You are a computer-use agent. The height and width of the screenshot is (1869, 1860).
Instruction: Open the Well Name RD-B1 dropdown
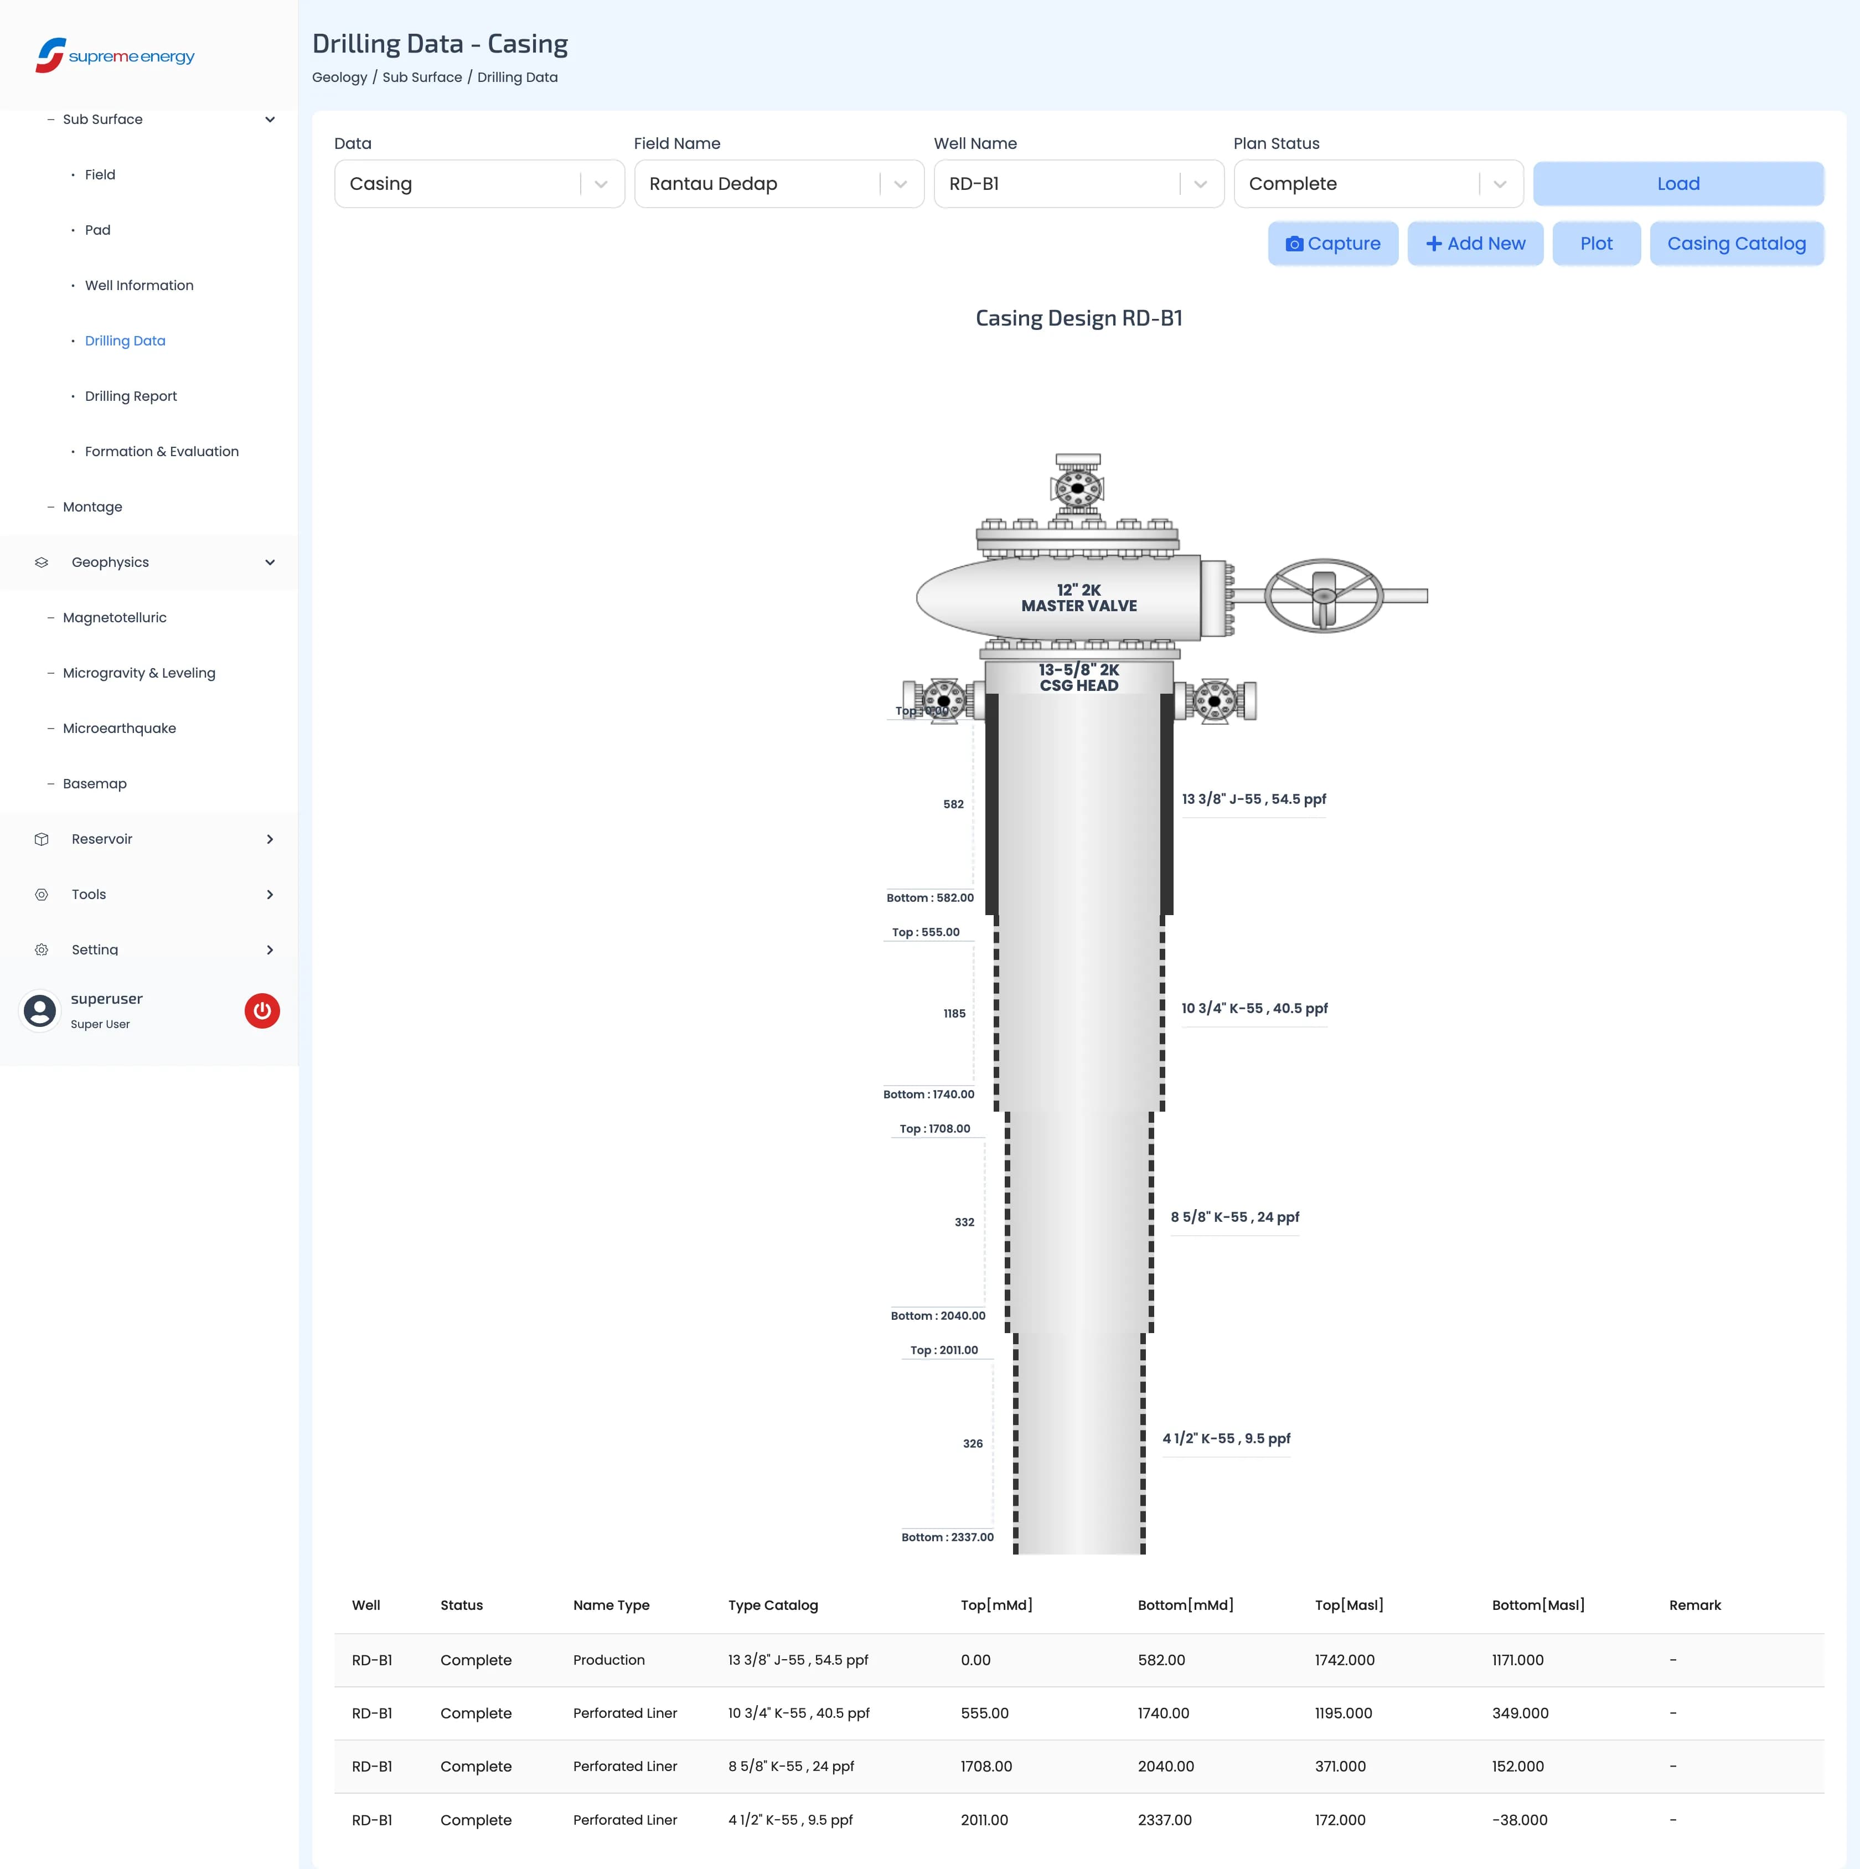[x=1078, y=184]
